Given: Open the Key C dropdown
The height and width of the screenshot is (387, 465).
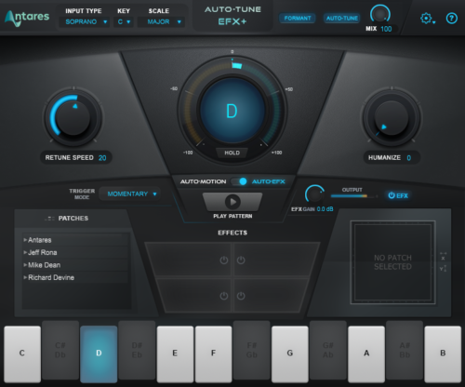Looking at the screenshot, I should tap(124, 22).
